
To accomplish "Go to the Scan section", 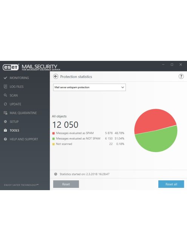I will [x=14, y=95].
